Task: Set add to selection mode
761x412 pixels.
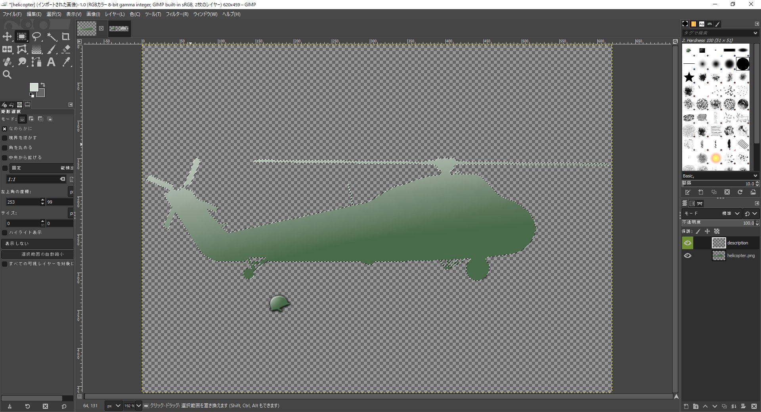Action: [31, 119]
